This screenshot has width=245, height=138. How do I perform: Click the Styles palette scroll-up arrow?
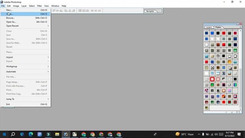[x=240, y=31]
